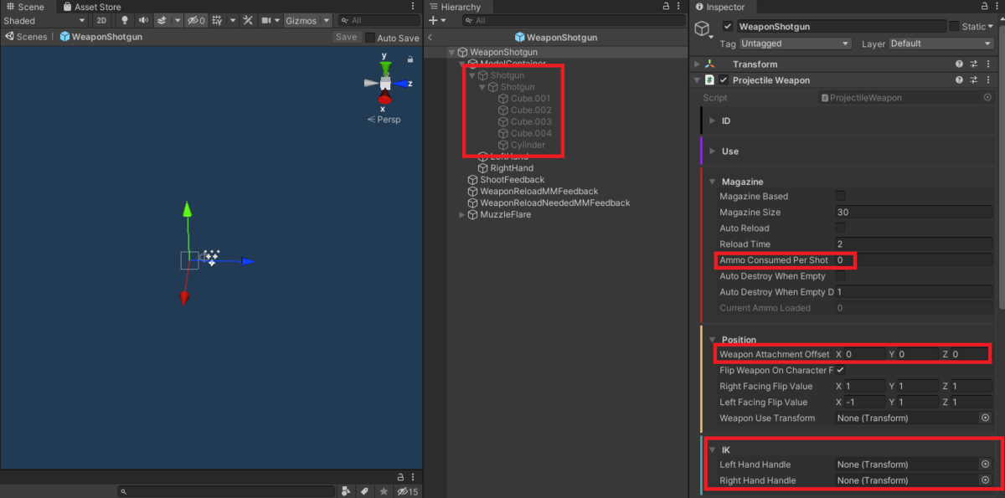Open Scene panel more options menu
Image resolution: width=1005 pixels, height=498 pixels.
[413, 7]
